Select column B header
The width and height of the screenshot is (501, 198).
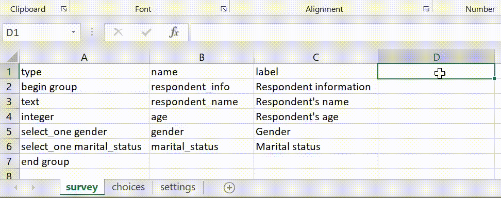pyautogui.click(x=202, y=57)
